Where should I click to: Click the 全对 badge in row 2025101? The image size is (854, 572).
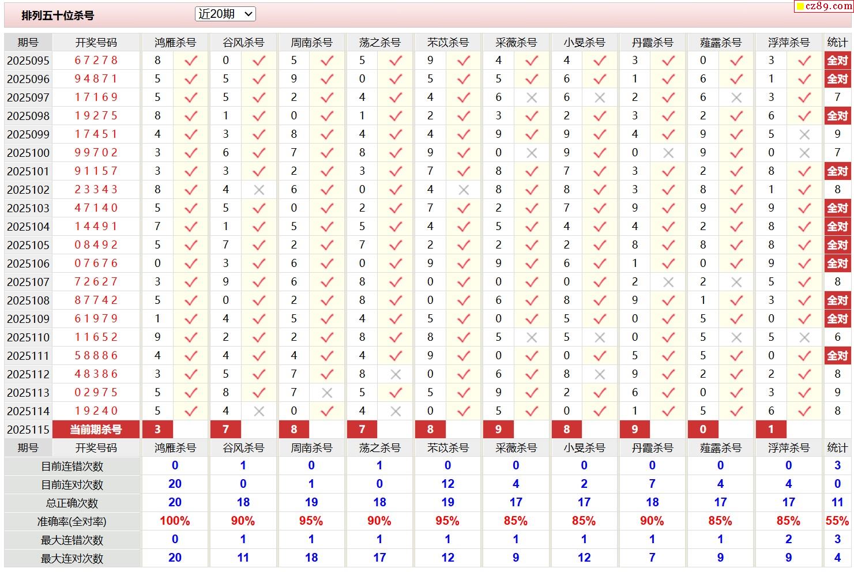click(837, 171)
